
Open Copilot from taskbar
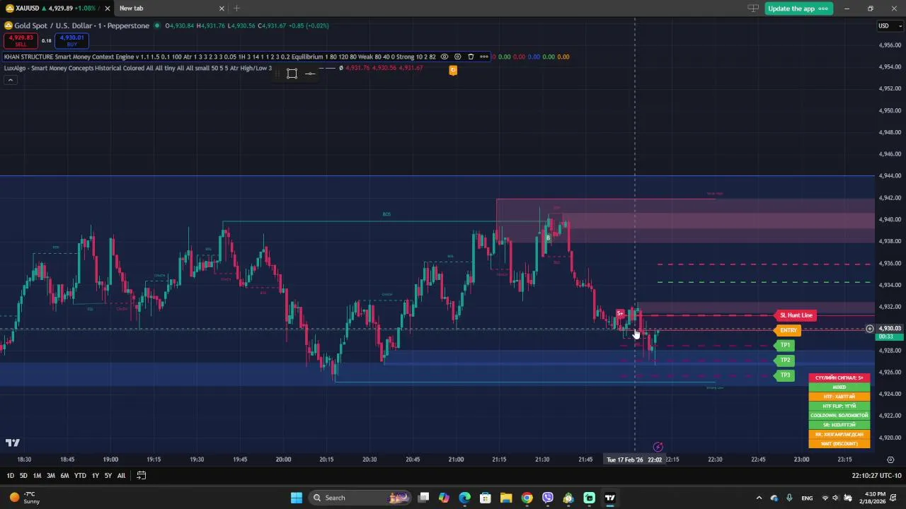[x=444, y=498]
